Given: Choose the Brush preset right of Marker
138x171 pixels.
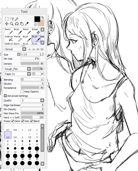Looking at the screenshot, I should (x=27, y=38).
